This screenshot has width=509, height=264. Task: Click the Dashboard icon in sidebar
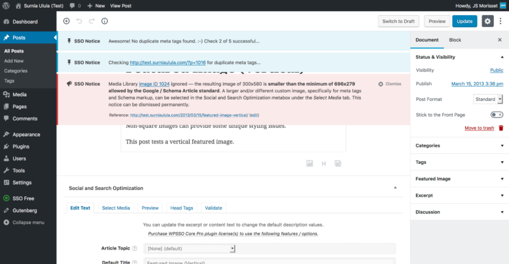(6, 22)
